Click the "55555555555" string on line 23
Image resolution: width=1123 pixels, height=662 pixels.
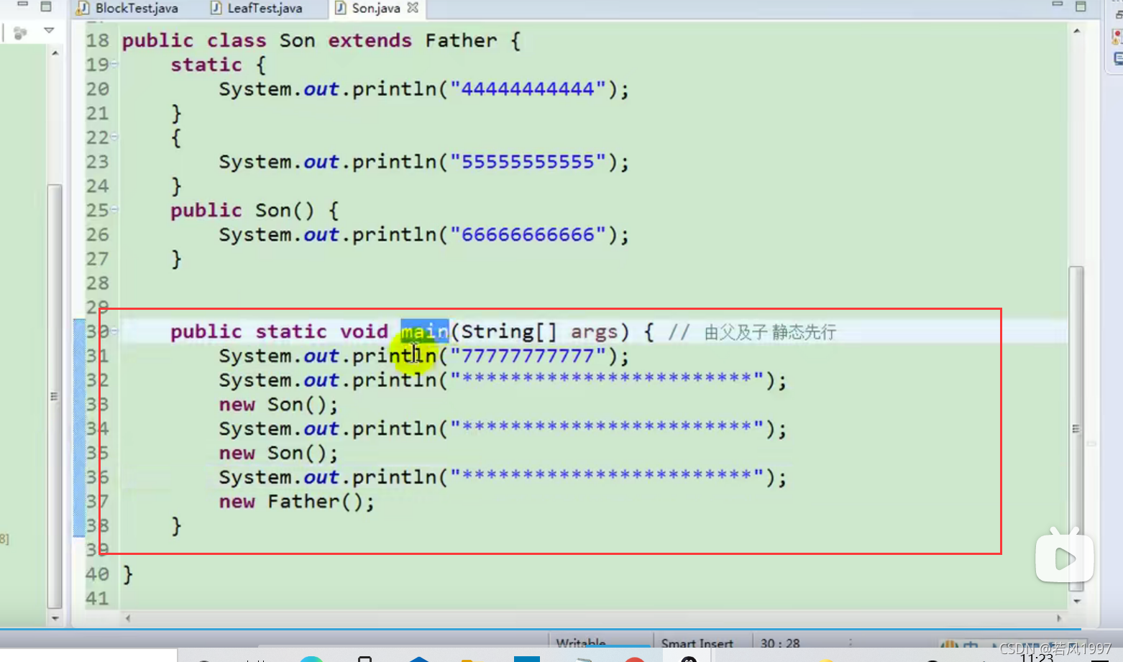point(528,162)
